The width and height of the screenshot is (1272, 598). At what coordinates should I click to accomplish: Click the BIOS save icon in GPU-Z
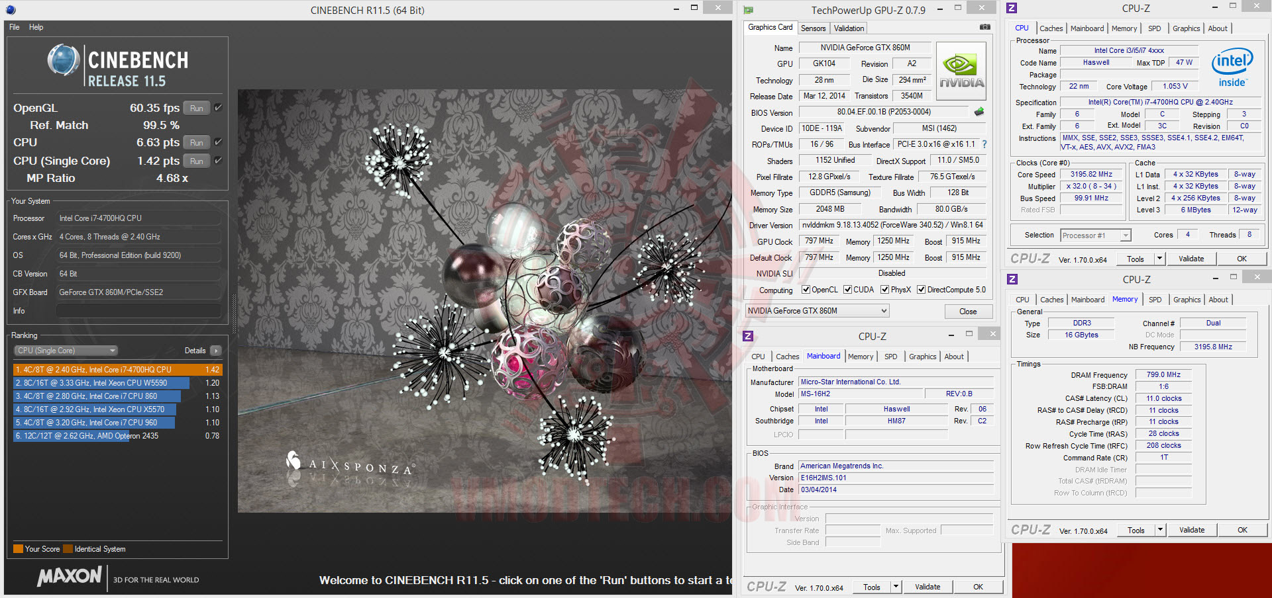click(x=979, y=112)
